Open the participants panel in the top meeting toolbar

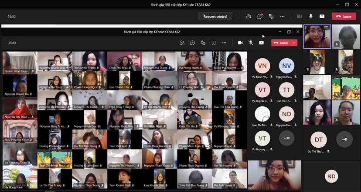[249, 17]
